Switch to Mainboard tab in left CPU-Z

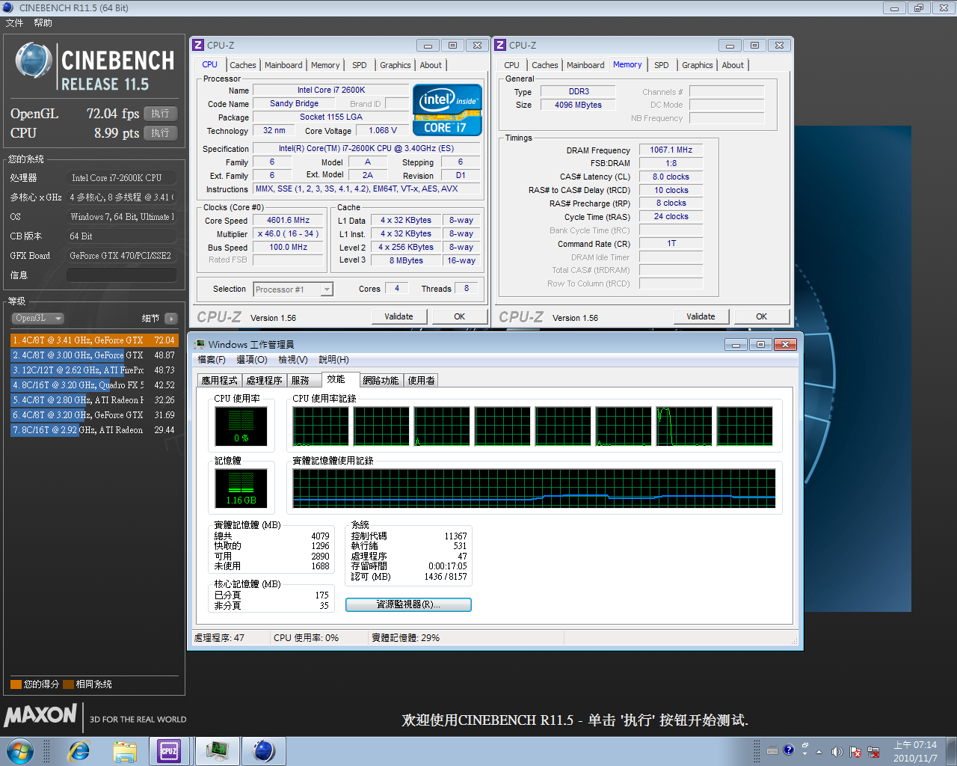click(x=283, y=65)
